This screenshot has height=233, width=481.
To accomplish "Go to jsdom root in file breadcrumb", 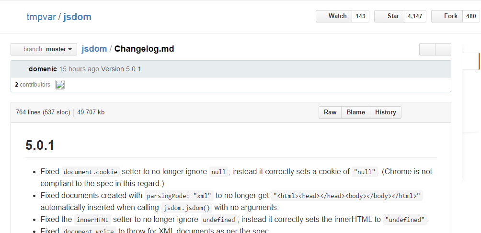I will click(94, 49).
